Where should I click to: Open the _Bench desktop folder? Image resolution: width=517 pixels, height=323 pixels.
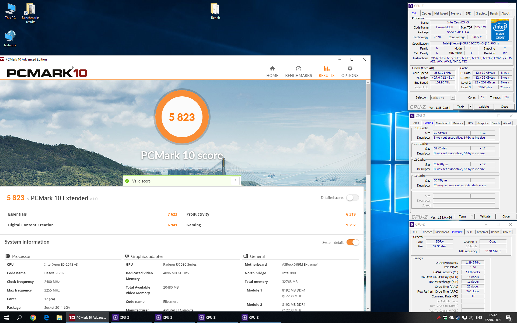[x=215, y=11]
